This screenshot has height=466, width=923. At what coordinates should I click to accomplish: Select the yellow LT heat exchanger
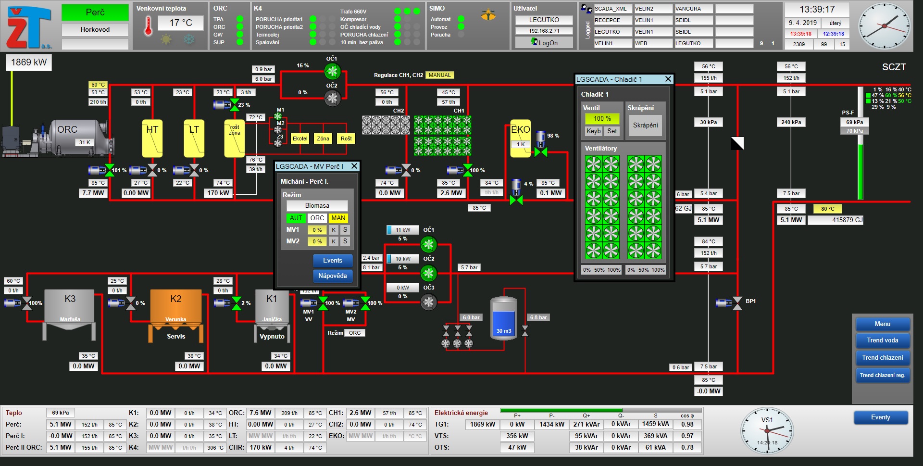(x=194, y=139)
